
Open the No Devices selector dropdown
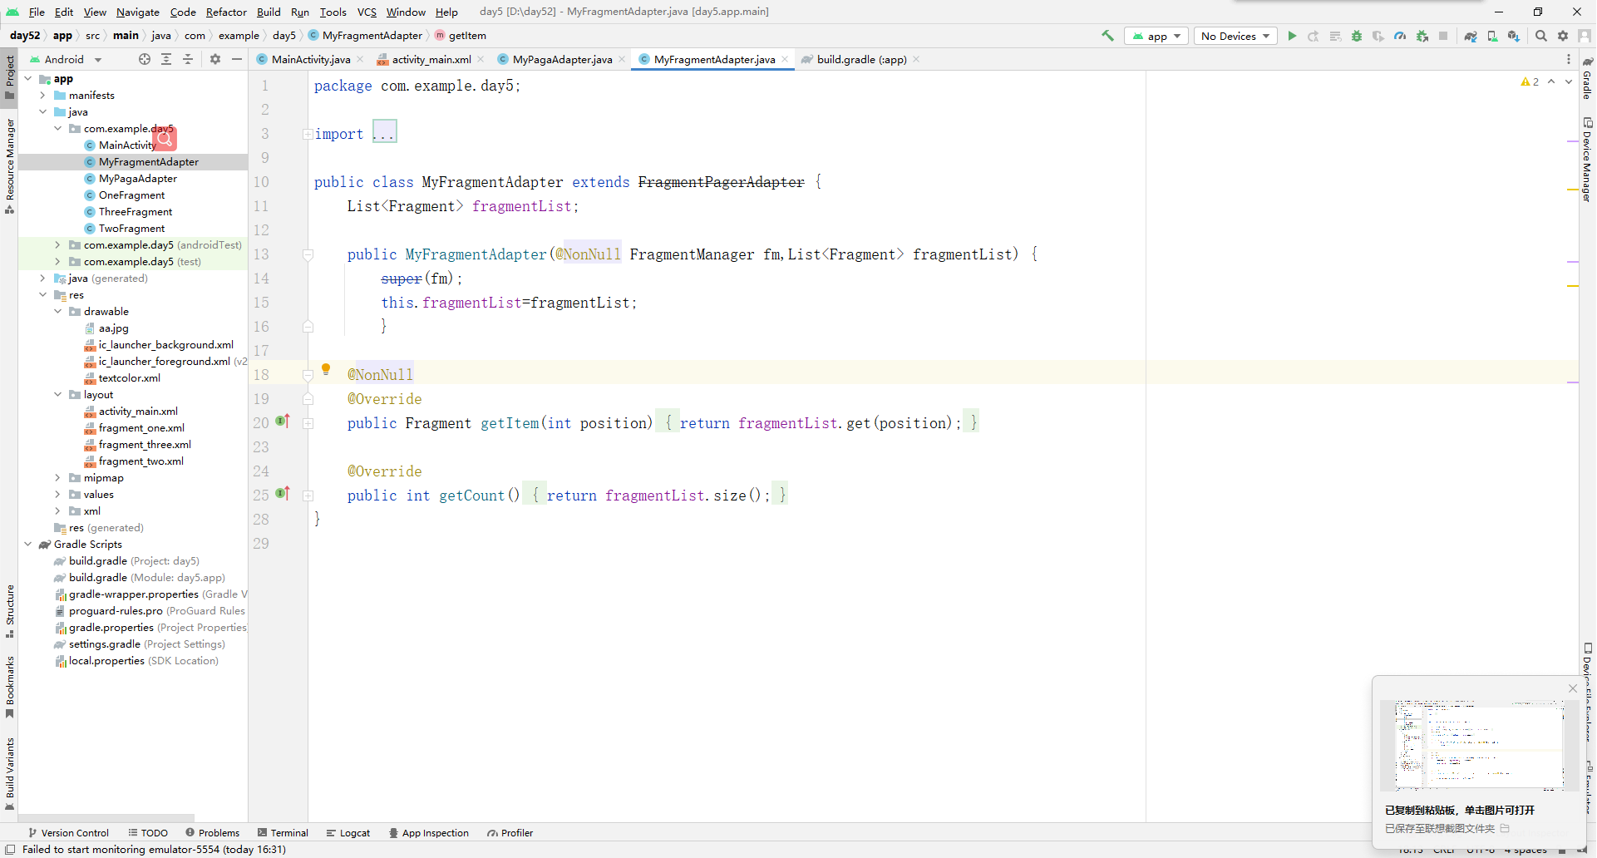1235,36
